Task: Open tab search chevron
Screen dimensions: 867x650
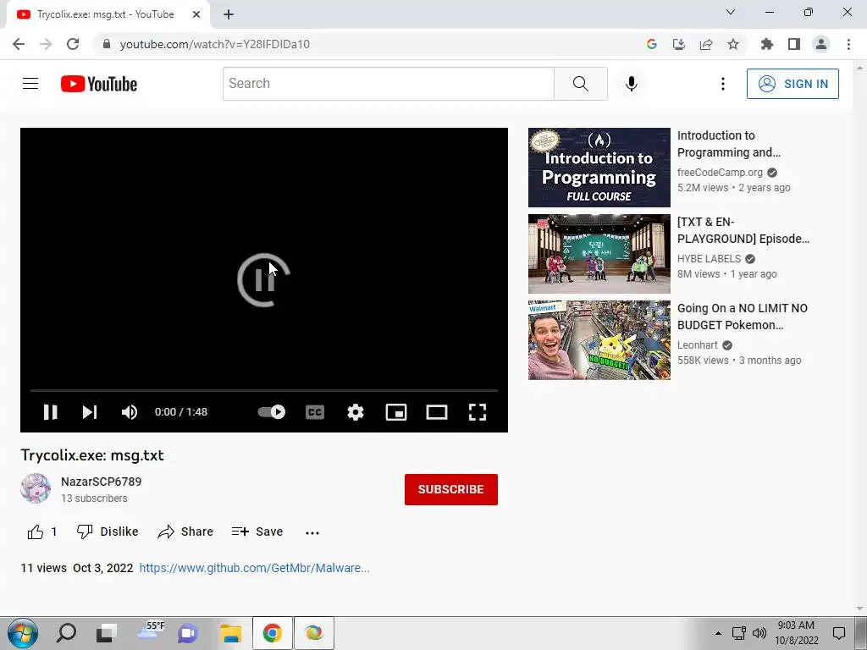Action: tap(731, 12)
